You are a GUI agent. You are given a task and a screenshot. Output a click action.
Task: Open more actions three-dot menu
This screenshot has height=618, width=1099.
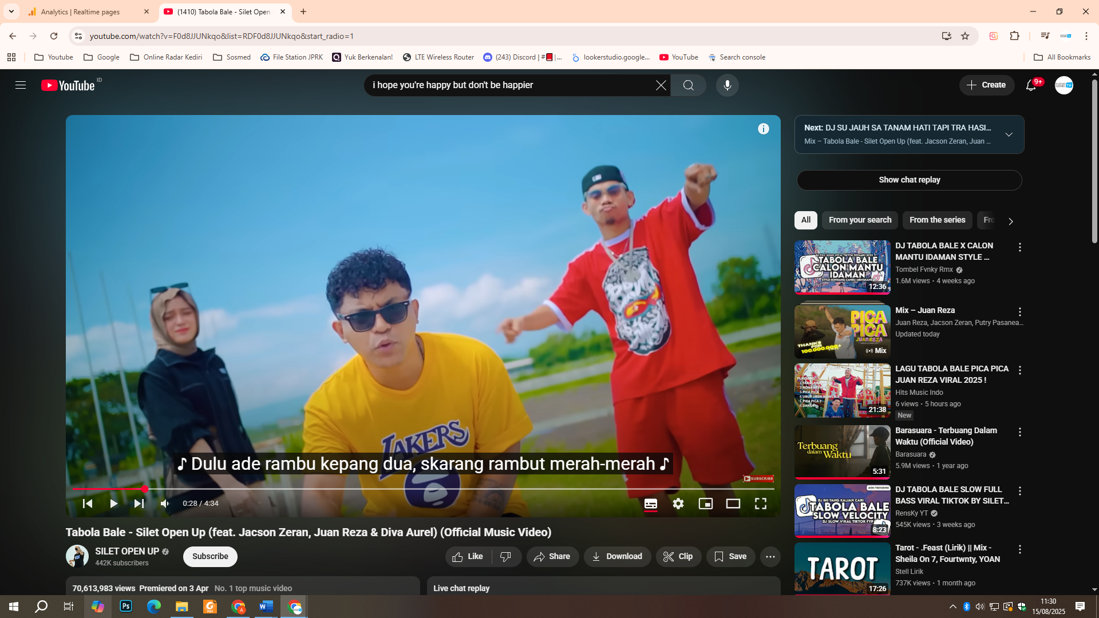coord(770,556)
